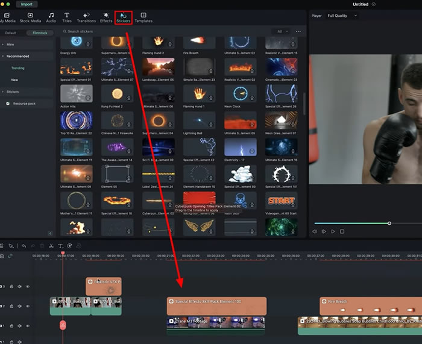Open the Stock Media tab

[x=30, y=17]
